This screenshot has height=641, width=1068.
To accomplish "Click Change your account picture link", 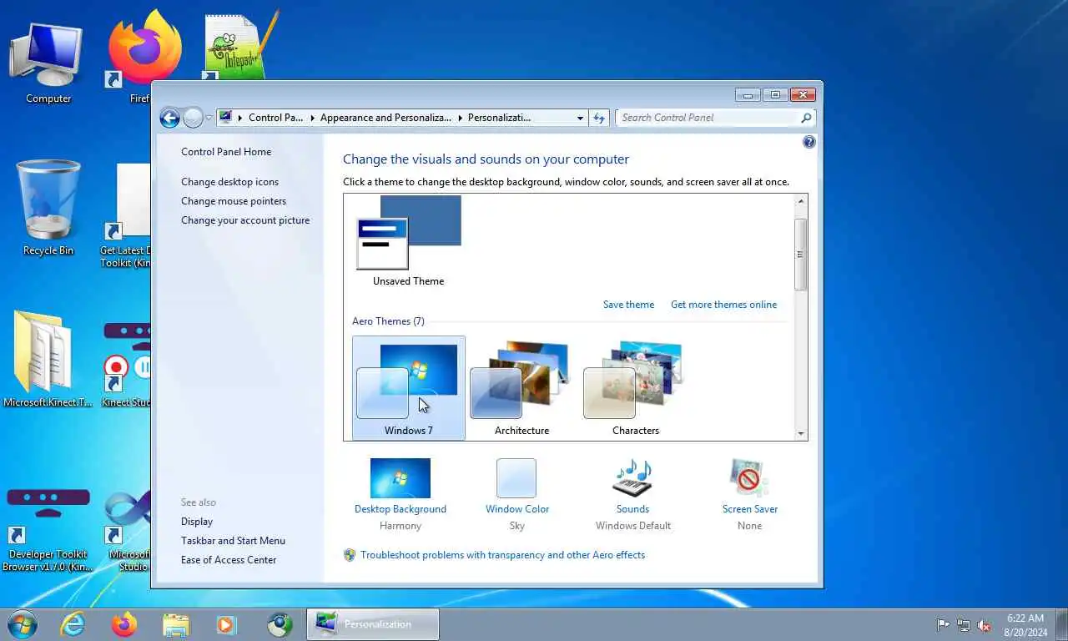I will coord(245,220).
